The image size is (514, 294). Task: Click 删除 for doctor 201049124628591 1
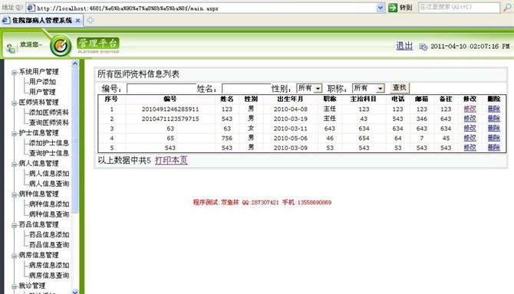(x=494, y=109)
